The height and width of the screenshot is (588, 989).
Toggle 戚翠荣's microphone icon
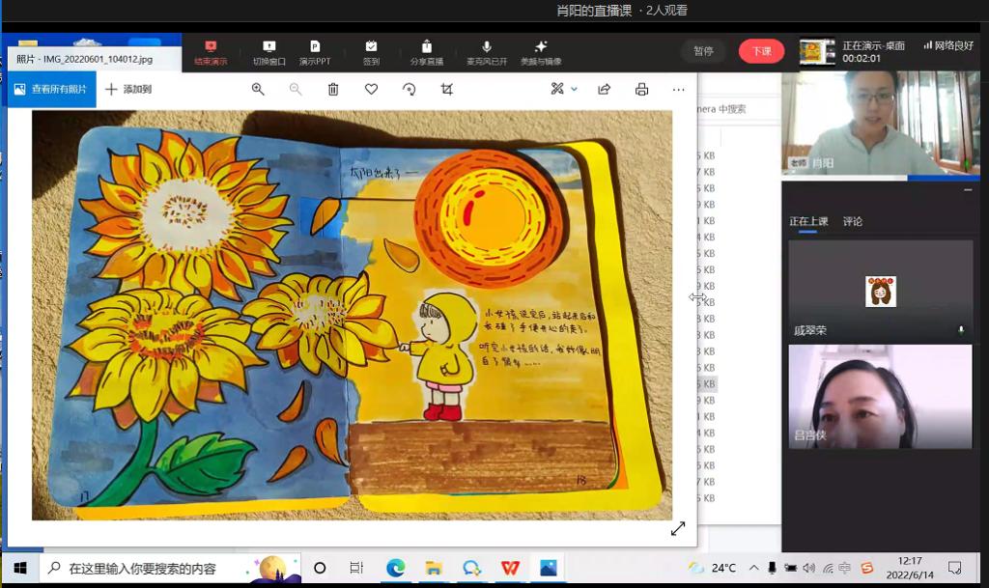coord(960,330)
